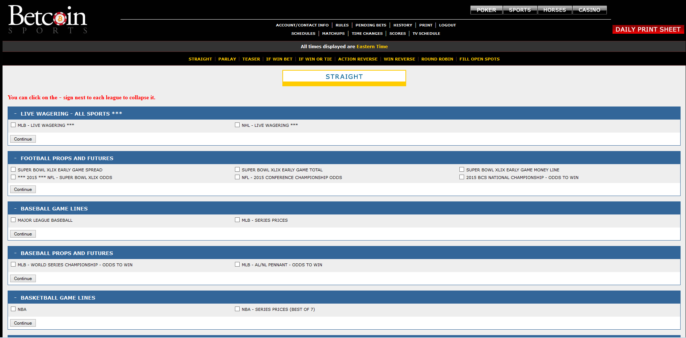Check MLB - Live Wagering box

(x=13, y=125)
